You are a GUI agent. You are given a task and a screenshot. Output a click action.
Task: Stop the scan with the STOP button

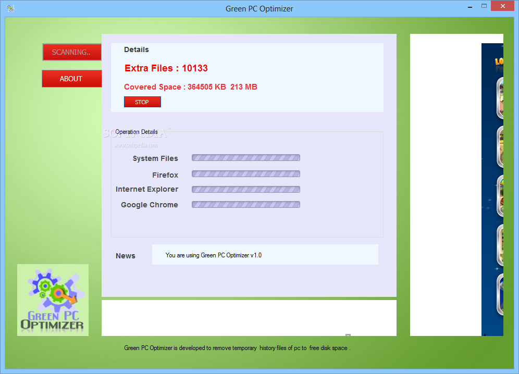[142, 102]
